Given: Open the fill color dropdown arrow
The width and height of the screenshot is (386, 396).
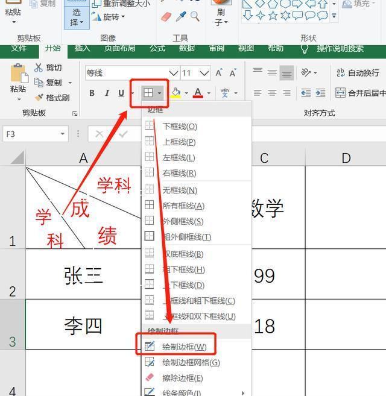Looking at the screenshot, I should point(186,93).
